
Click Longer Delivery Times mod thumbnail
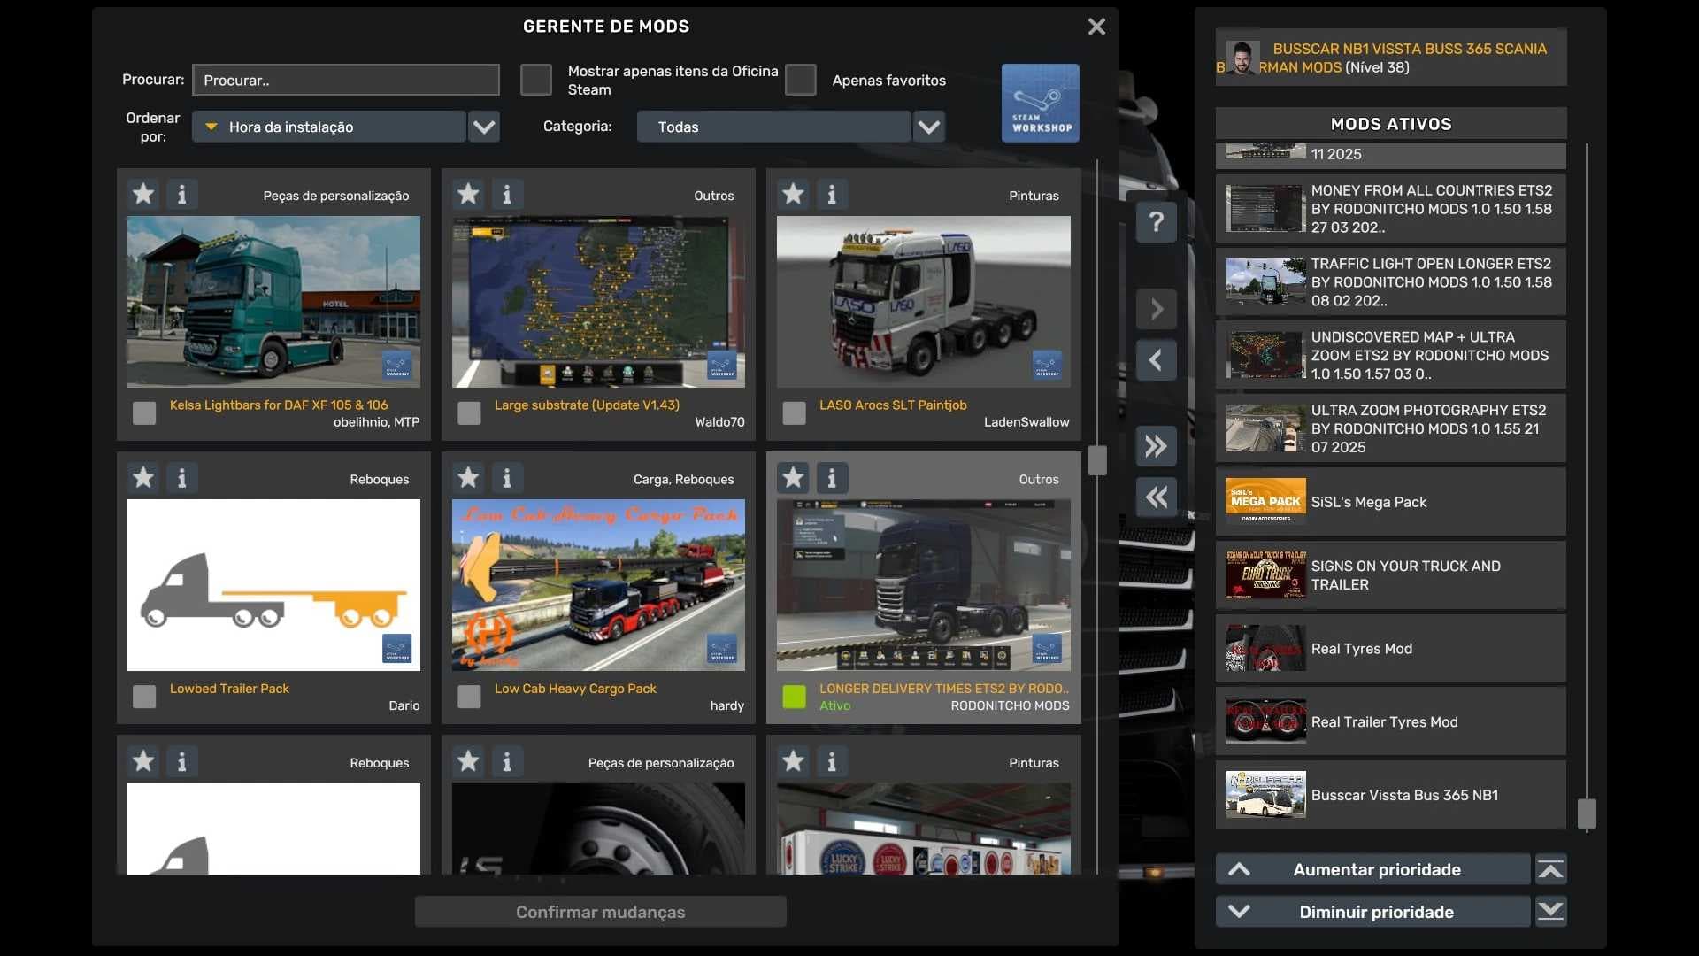[923, 585]
